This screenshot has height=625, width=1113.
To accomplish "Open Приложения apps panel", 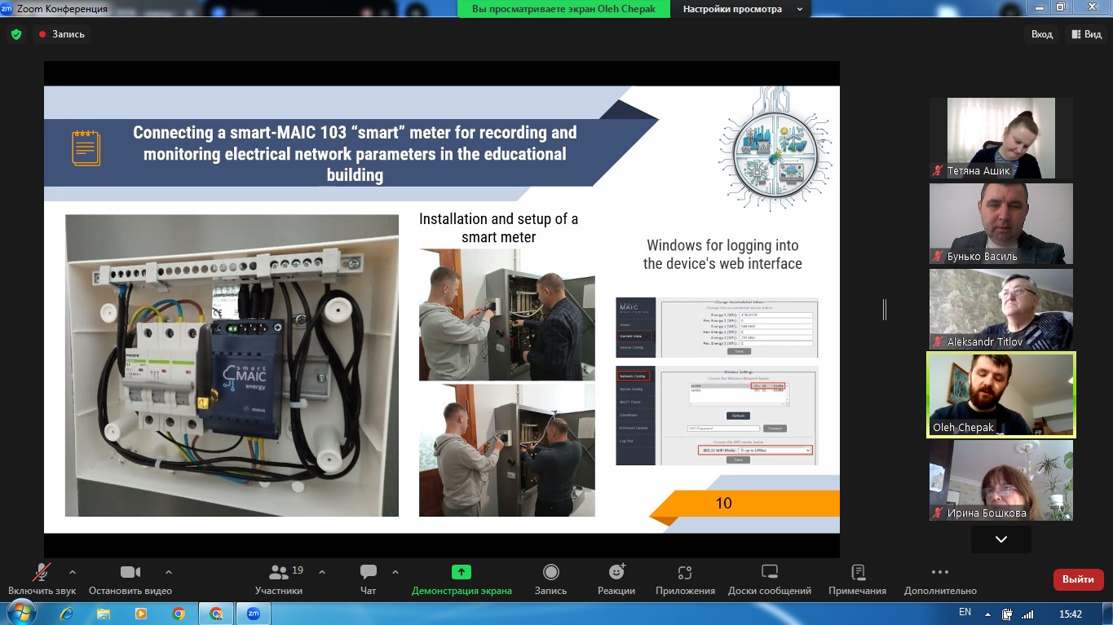I will coord(685,579).
